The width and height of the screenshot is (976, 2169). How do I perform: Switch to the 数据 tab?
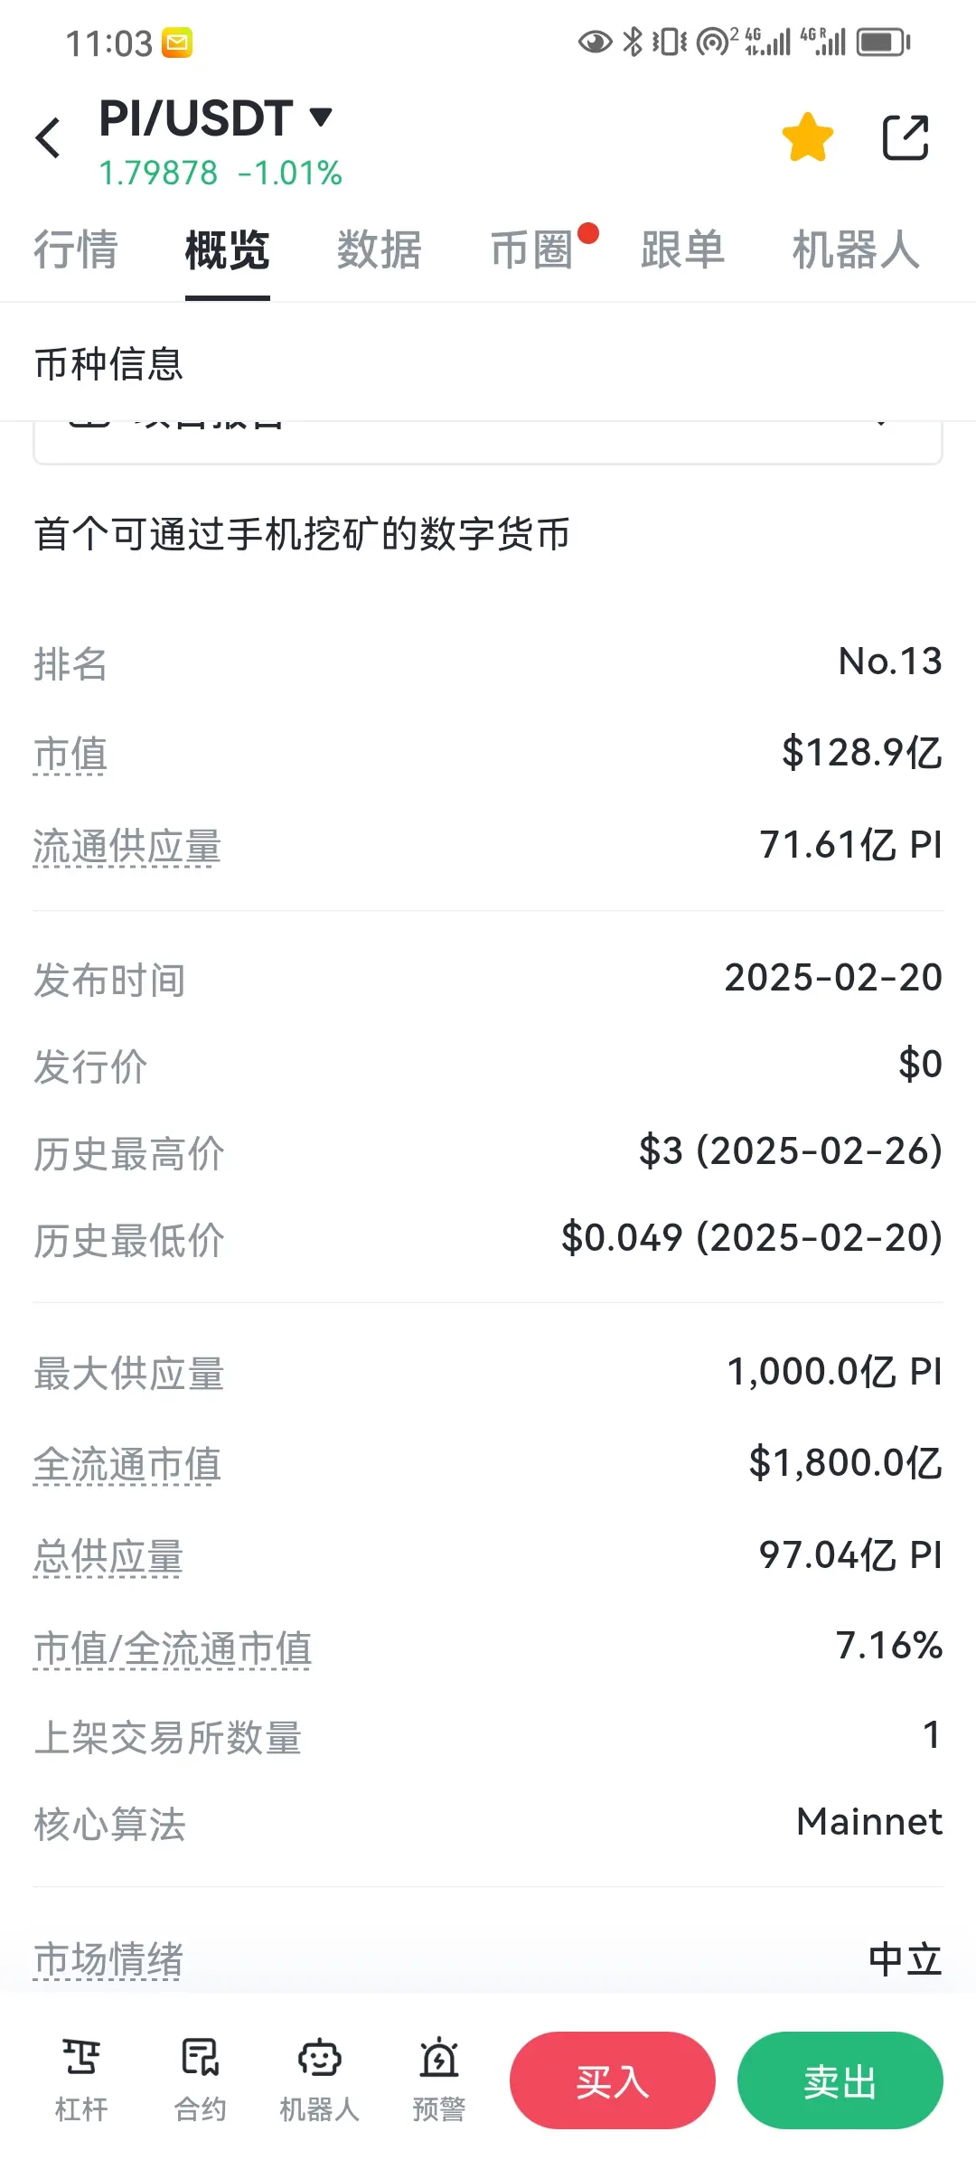(380, 250)
